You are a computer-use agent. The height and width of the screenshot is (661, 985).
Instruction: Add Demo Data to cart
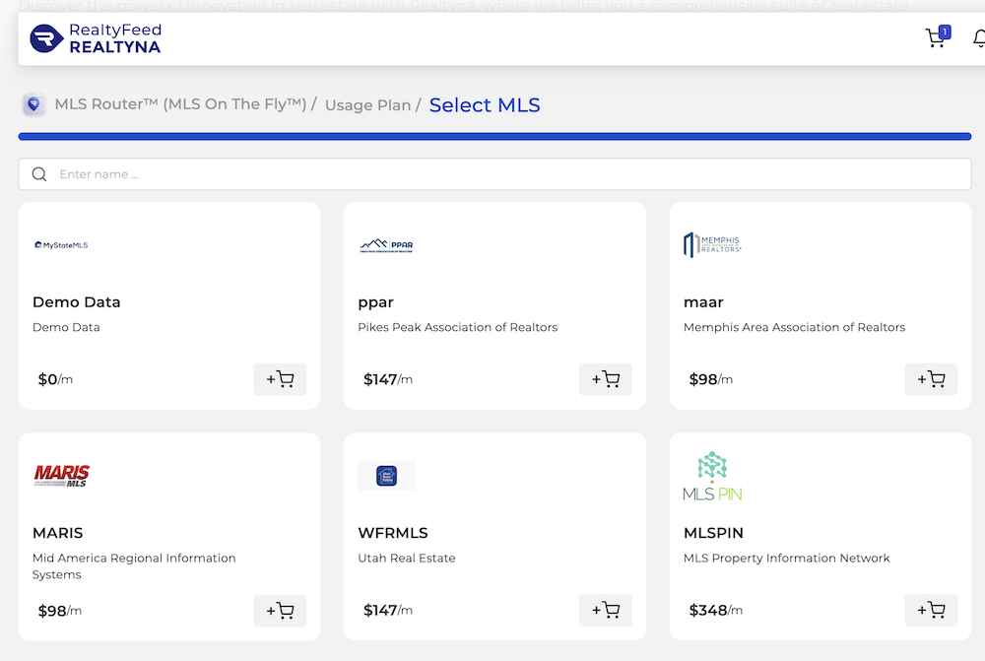point(280,379)
